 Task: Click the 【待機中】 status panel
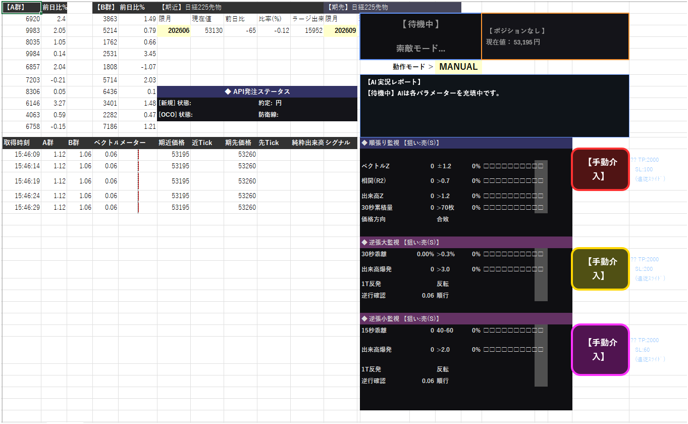(420, 36)
